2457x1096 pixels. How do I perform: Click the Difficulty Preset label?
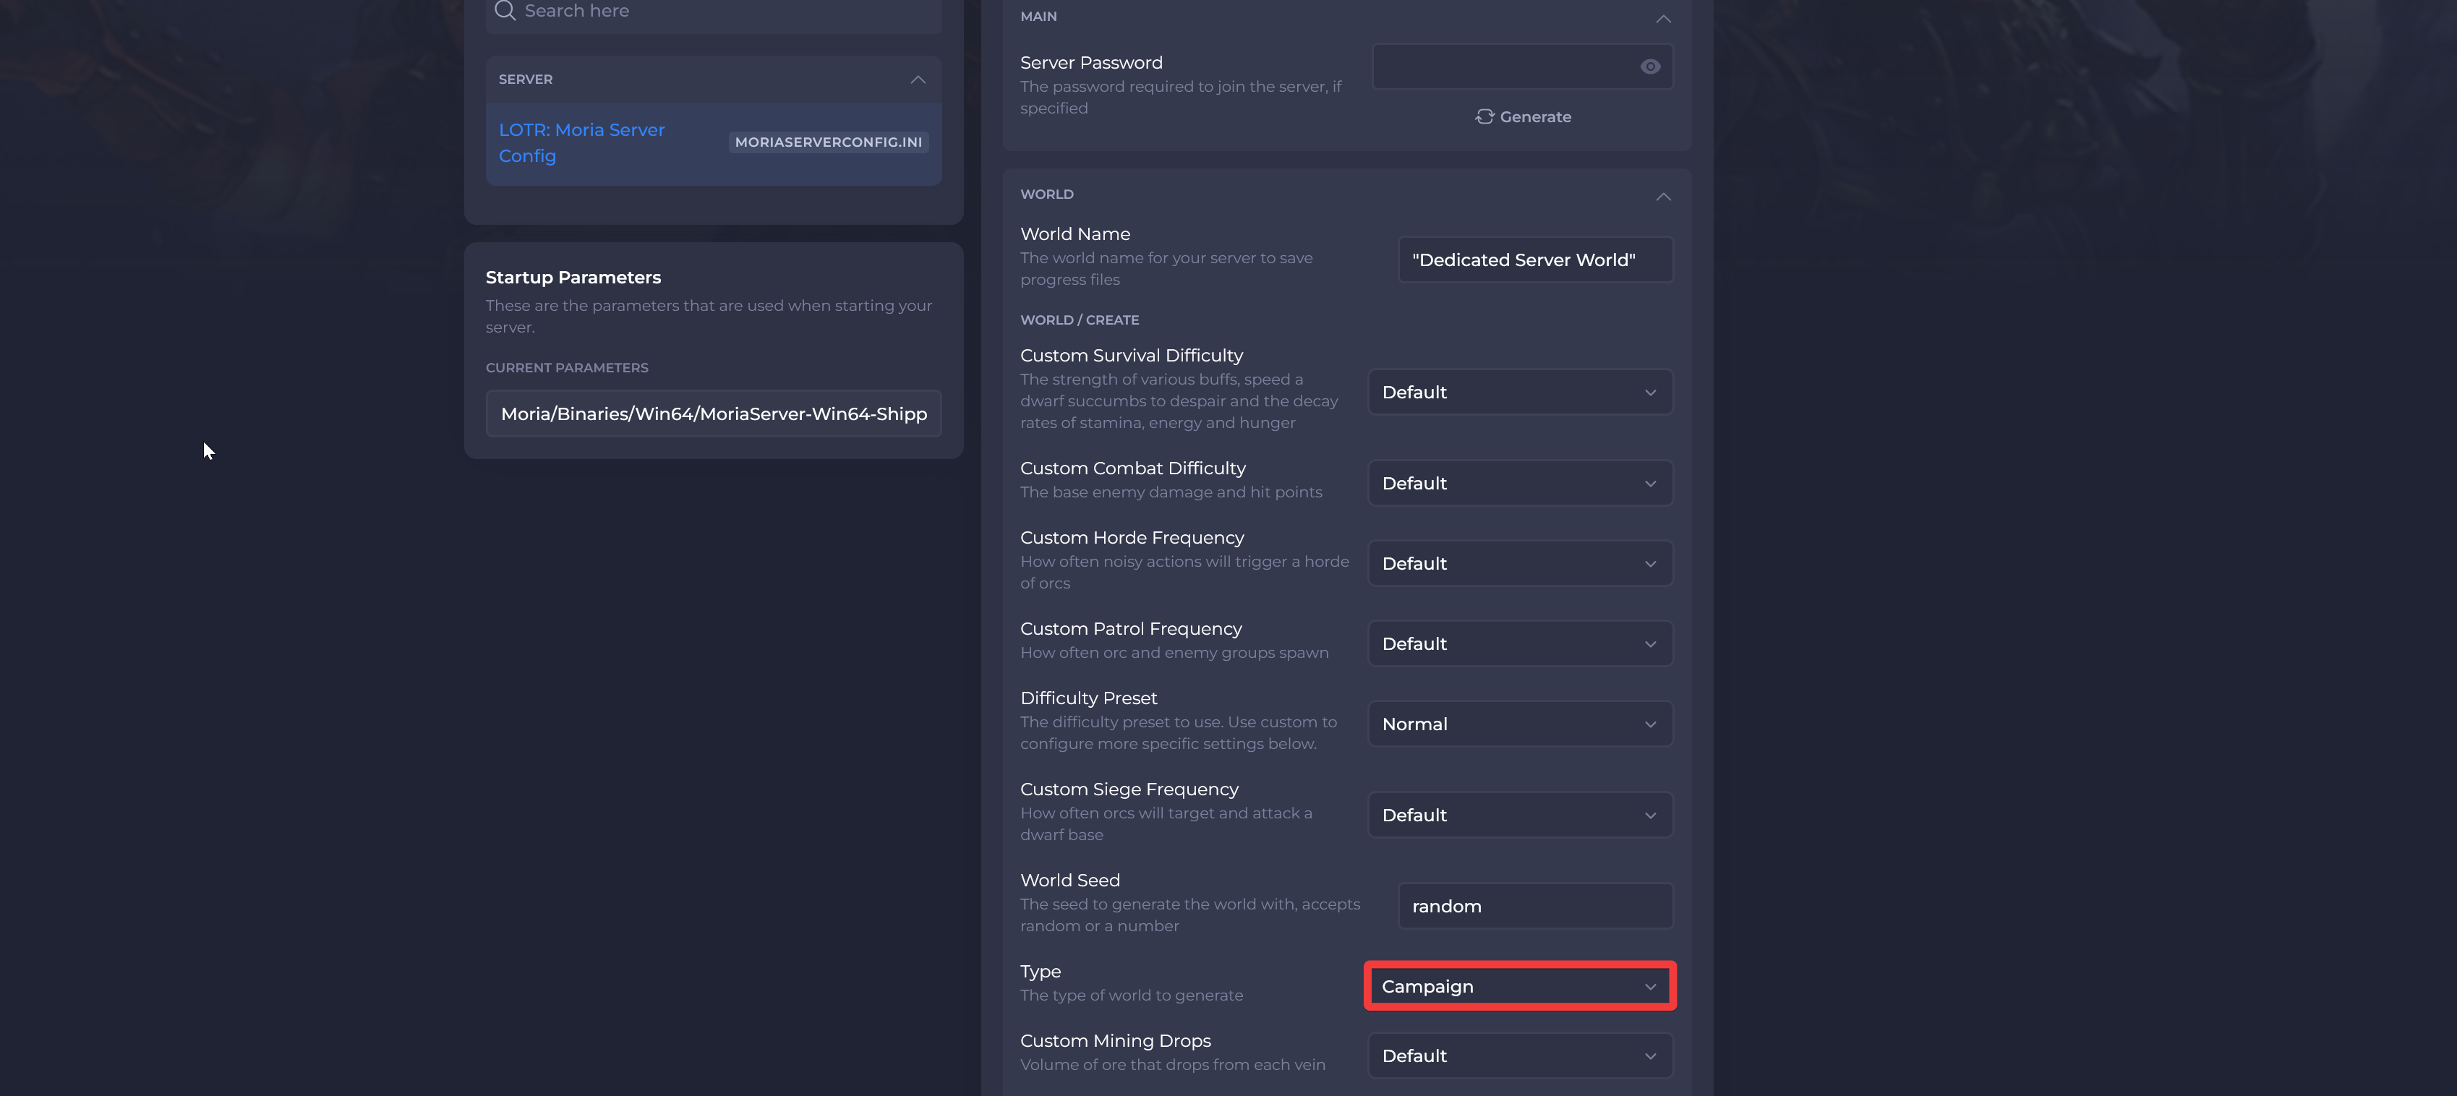point(1088,698)
